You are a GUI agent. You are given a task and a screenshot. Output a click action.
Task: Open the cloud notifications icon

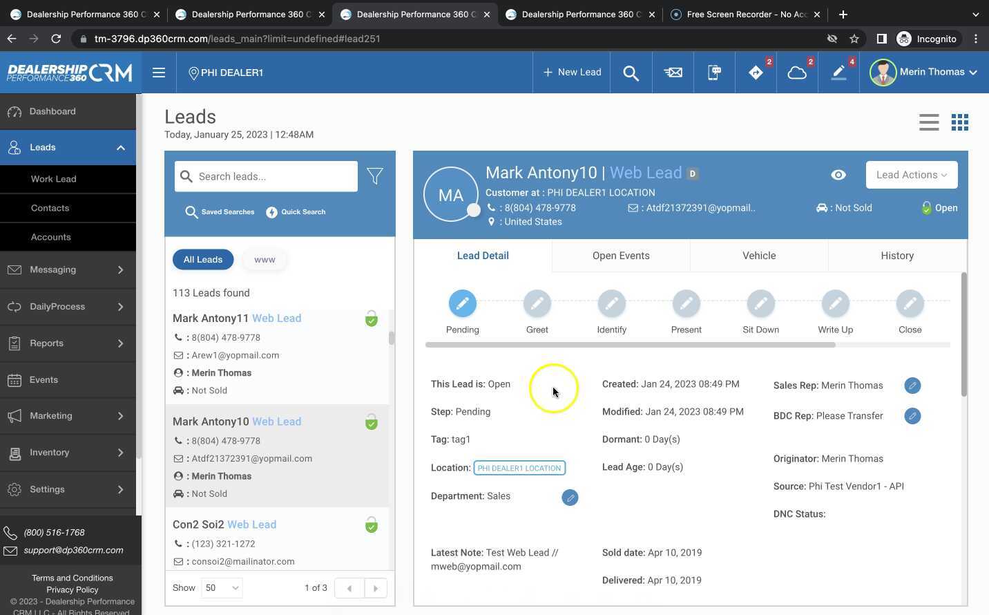(797, 73)
